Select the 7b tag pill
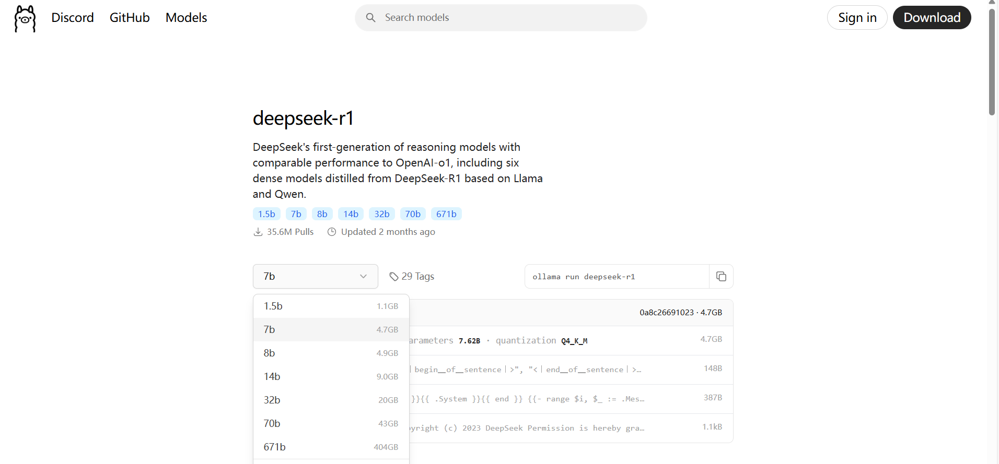 (x=296, y=213)
